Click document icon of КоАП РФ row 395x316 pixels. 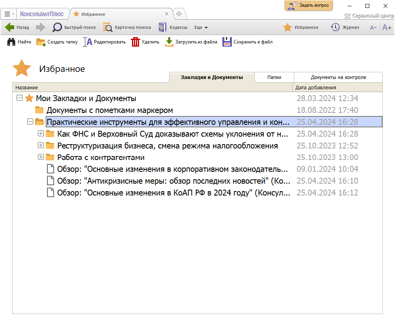pyautogui.click(x=51, y=192)
